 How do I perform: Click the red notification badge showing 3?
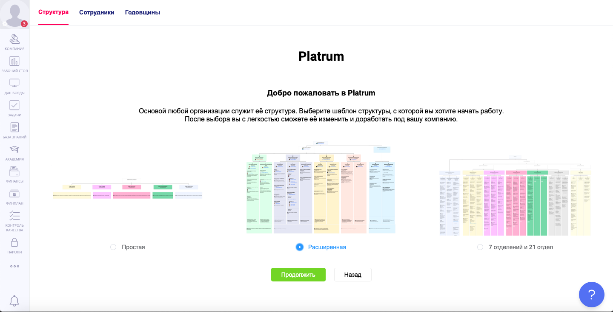24,24
